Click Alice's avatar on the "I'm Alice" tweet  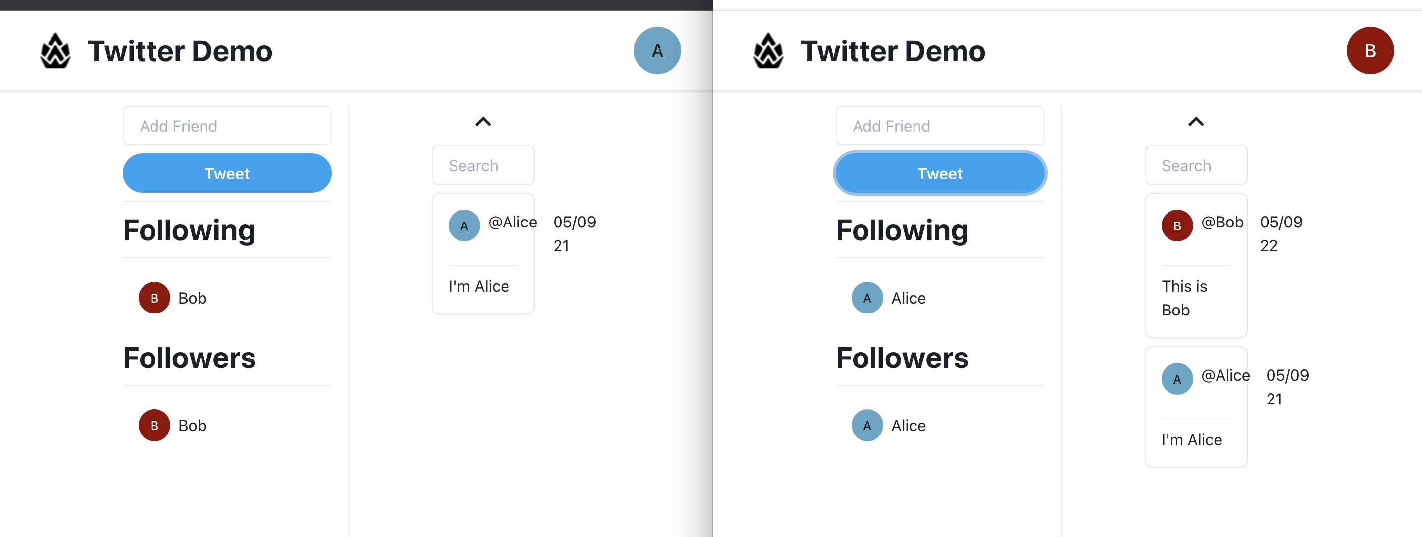(464, 225)
